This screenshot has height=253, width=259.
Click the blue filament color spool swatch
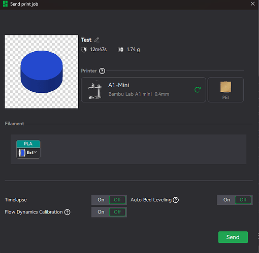tap(22, 153)
